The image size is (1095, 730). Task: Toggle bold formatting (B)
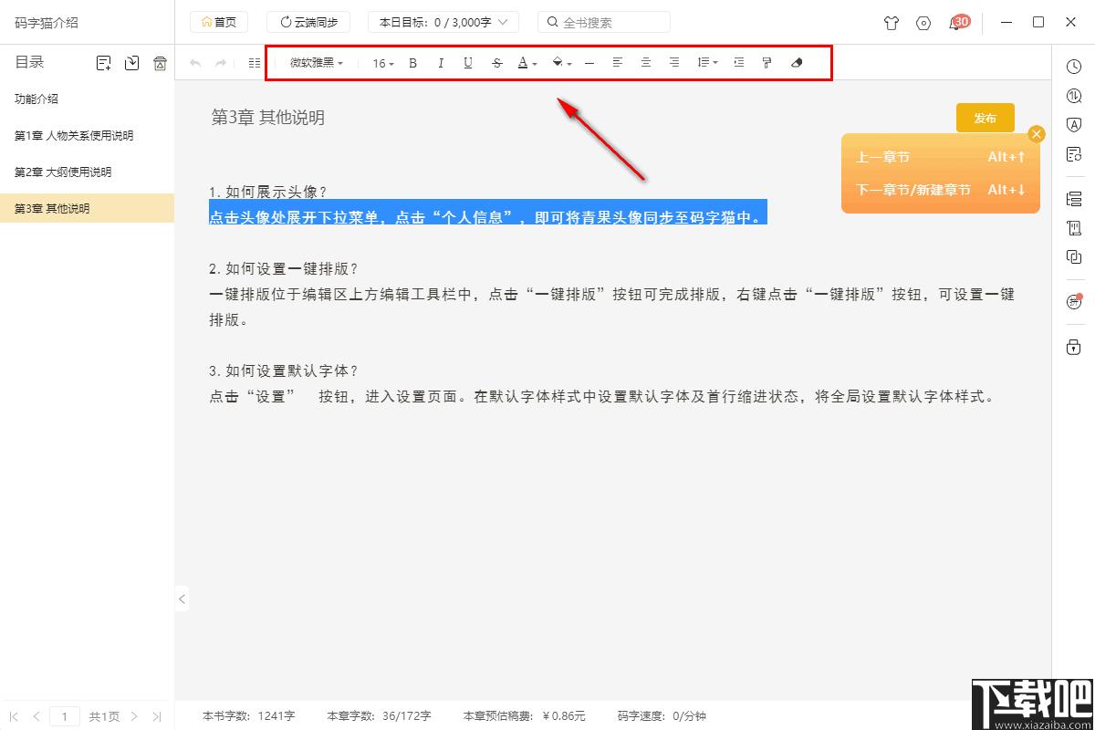coord(412,63)
